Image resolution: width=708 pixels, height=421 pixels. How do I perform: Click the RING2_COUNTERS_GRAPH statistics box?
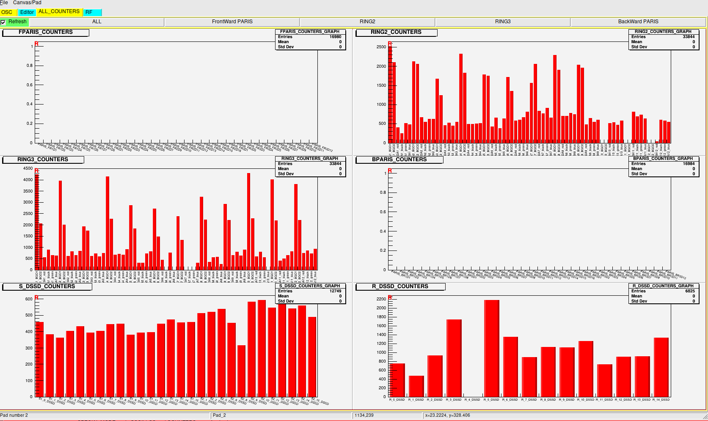(x=663, y=40)
